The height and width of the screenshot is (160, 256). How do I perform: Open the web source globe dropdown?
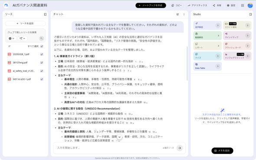(x=11, y=39)
